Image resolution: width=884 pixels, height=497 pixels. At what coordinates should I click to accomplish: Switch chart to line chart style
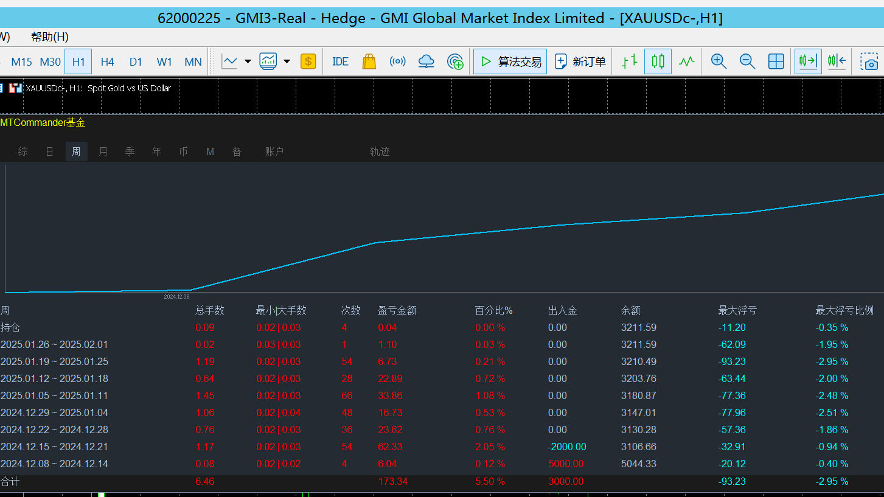(687, 61)
